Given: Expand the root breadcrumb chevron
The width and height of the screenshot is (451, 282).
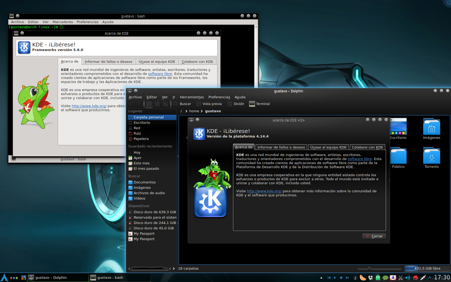Looking at the screenshot, I should pyautogui.click(x=186, y=111).
